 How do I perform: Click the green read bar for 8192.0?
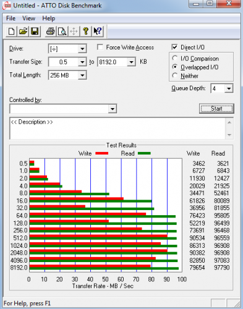pos(104,268)
